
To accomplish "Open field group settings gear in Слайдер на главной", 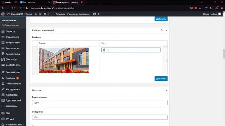I will pos(162,30).
